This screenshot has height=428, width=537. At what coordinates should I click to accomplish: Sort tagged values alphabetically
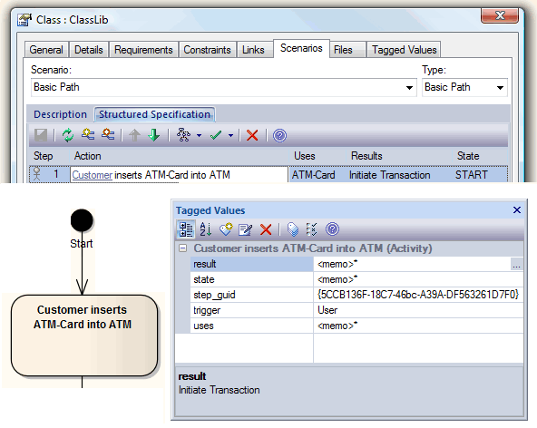[206, 229]
